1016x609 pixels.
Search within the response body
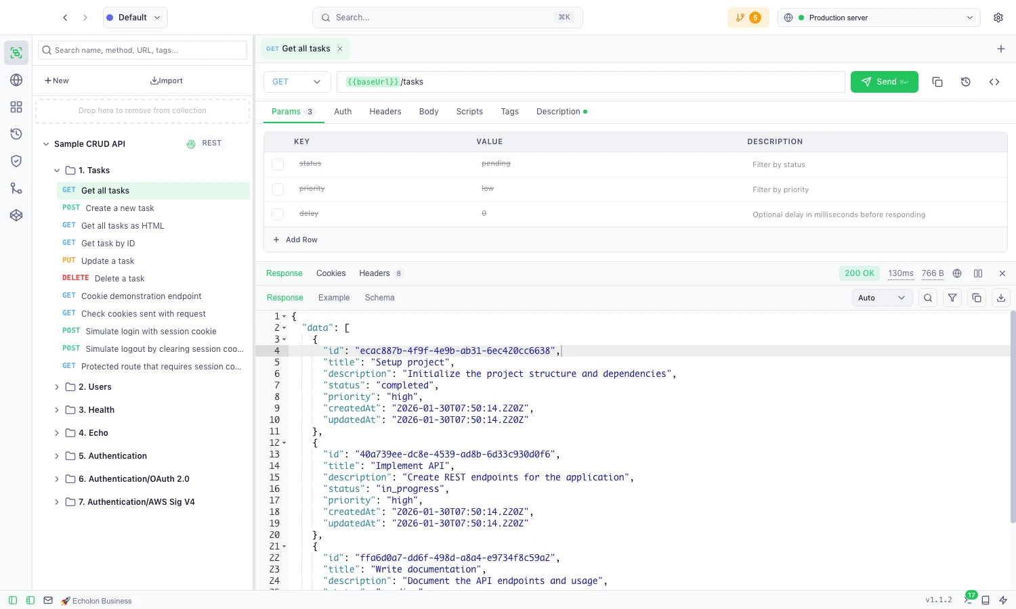pos(928,298)
